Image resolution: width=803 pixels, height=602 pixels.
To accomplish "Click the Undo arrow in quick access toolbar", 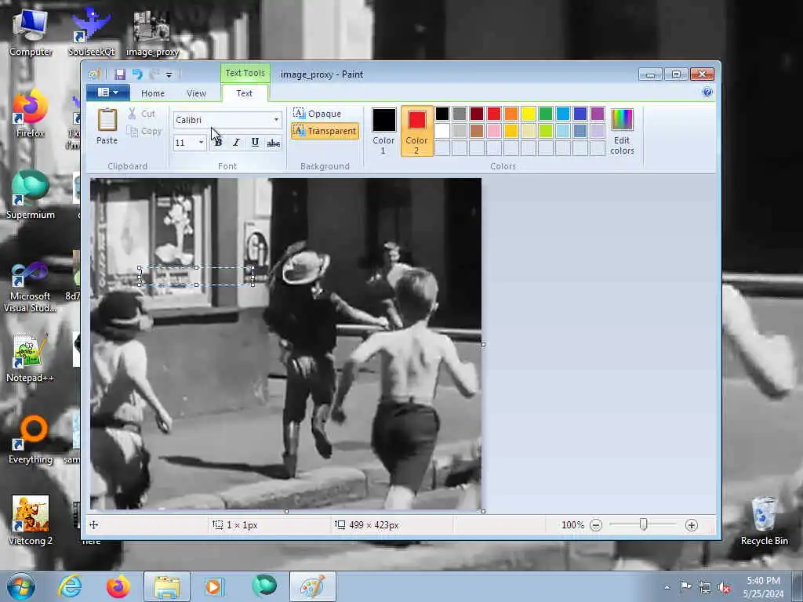I will 137,74.
